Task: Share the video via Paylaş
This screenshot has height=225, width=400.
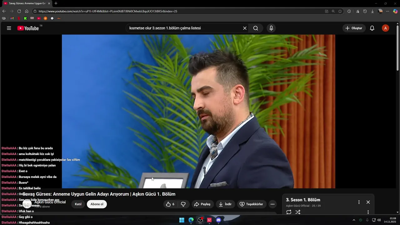Action: 203,204
